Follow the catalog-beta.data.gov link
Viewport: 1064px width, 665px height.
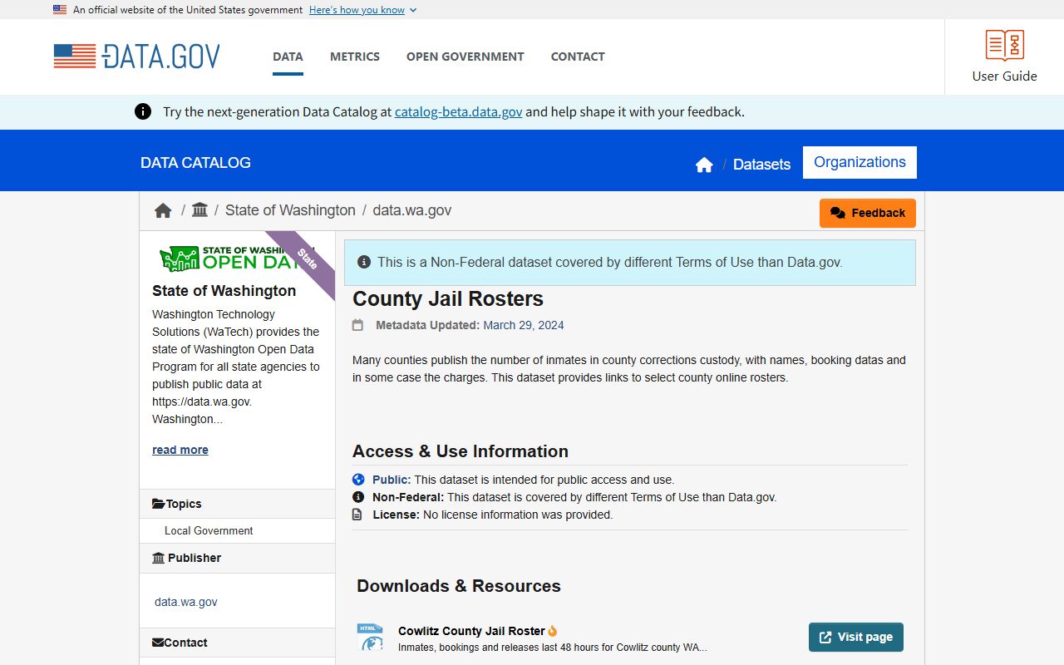pyautogui.click(x=459, y=111)
